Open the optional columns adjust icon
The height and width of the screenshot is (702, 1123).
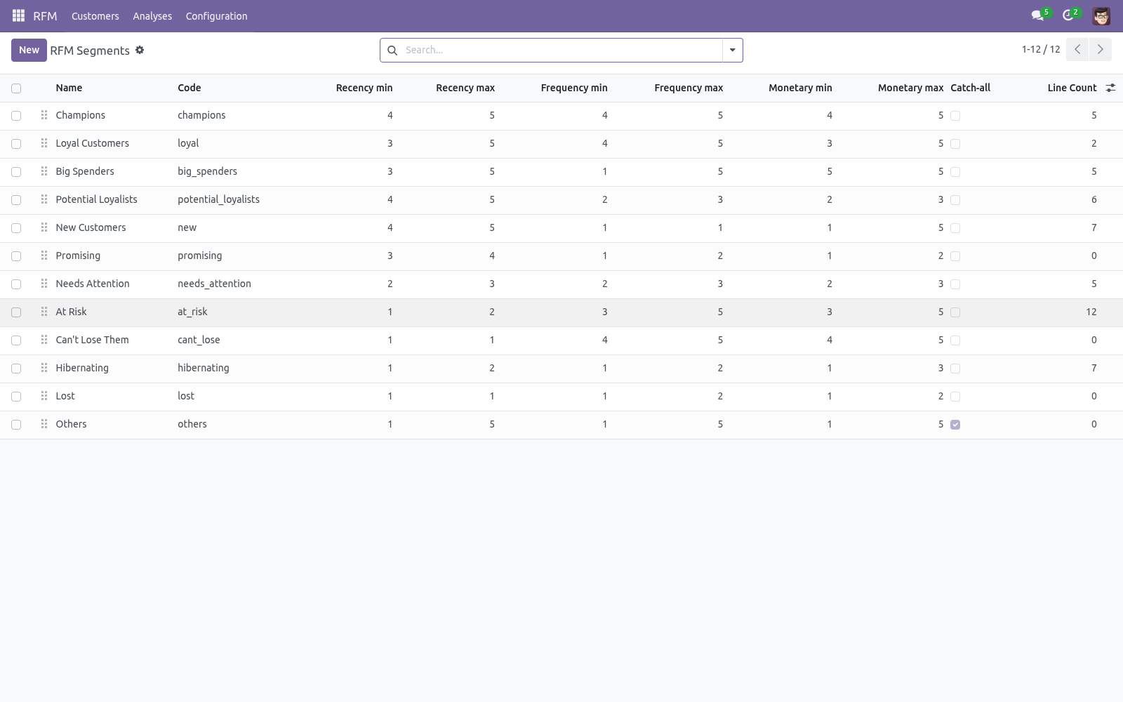coord(1110,88)
